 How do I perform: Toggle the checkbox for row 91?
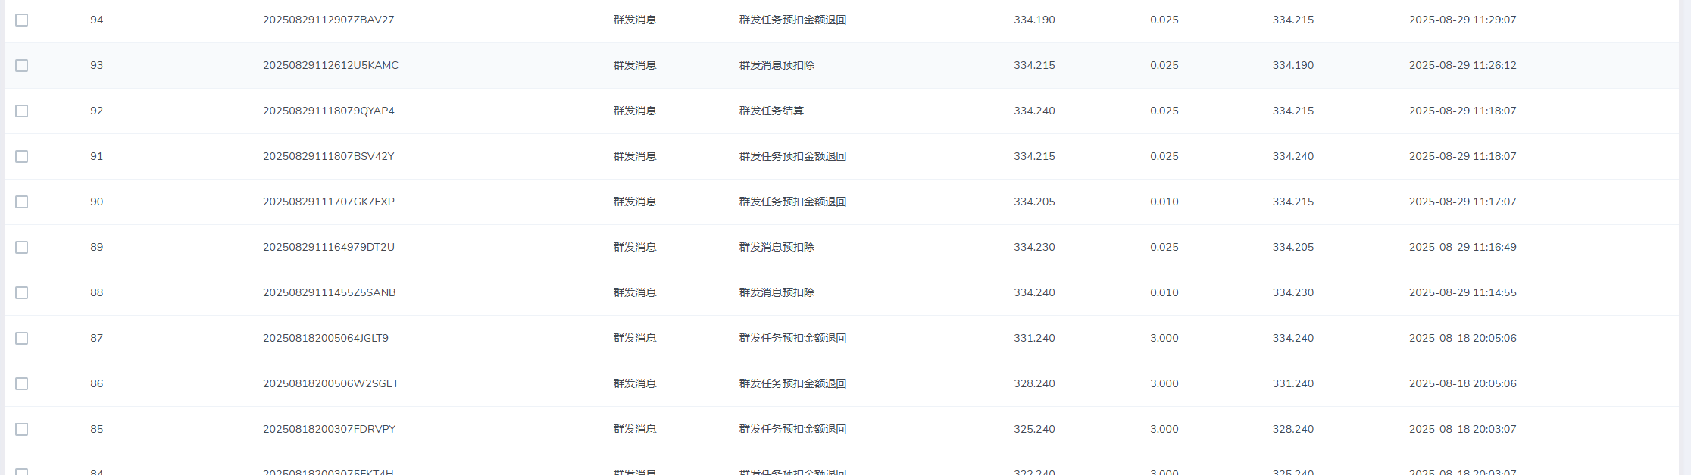[x=22, y=157]
